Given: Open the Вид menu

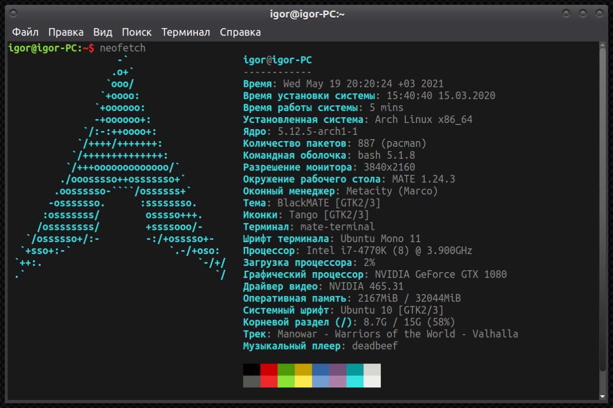Looking at the screenshot, I should (x=102, y=33).
